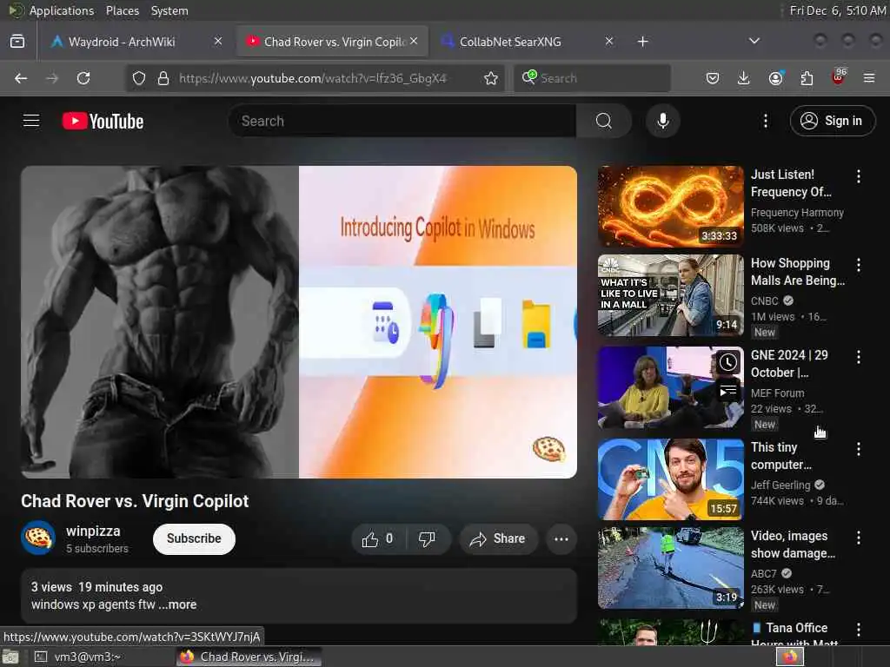Open uBlock extension icon with badge
Viewport: 890px width, 667px height.
tap(839, 77)
